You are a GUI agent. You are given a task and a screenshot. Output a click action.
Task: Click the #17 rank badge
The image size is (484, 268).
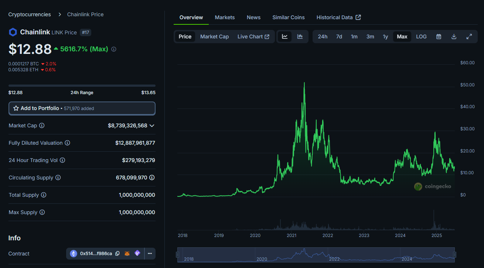point(85,32)
